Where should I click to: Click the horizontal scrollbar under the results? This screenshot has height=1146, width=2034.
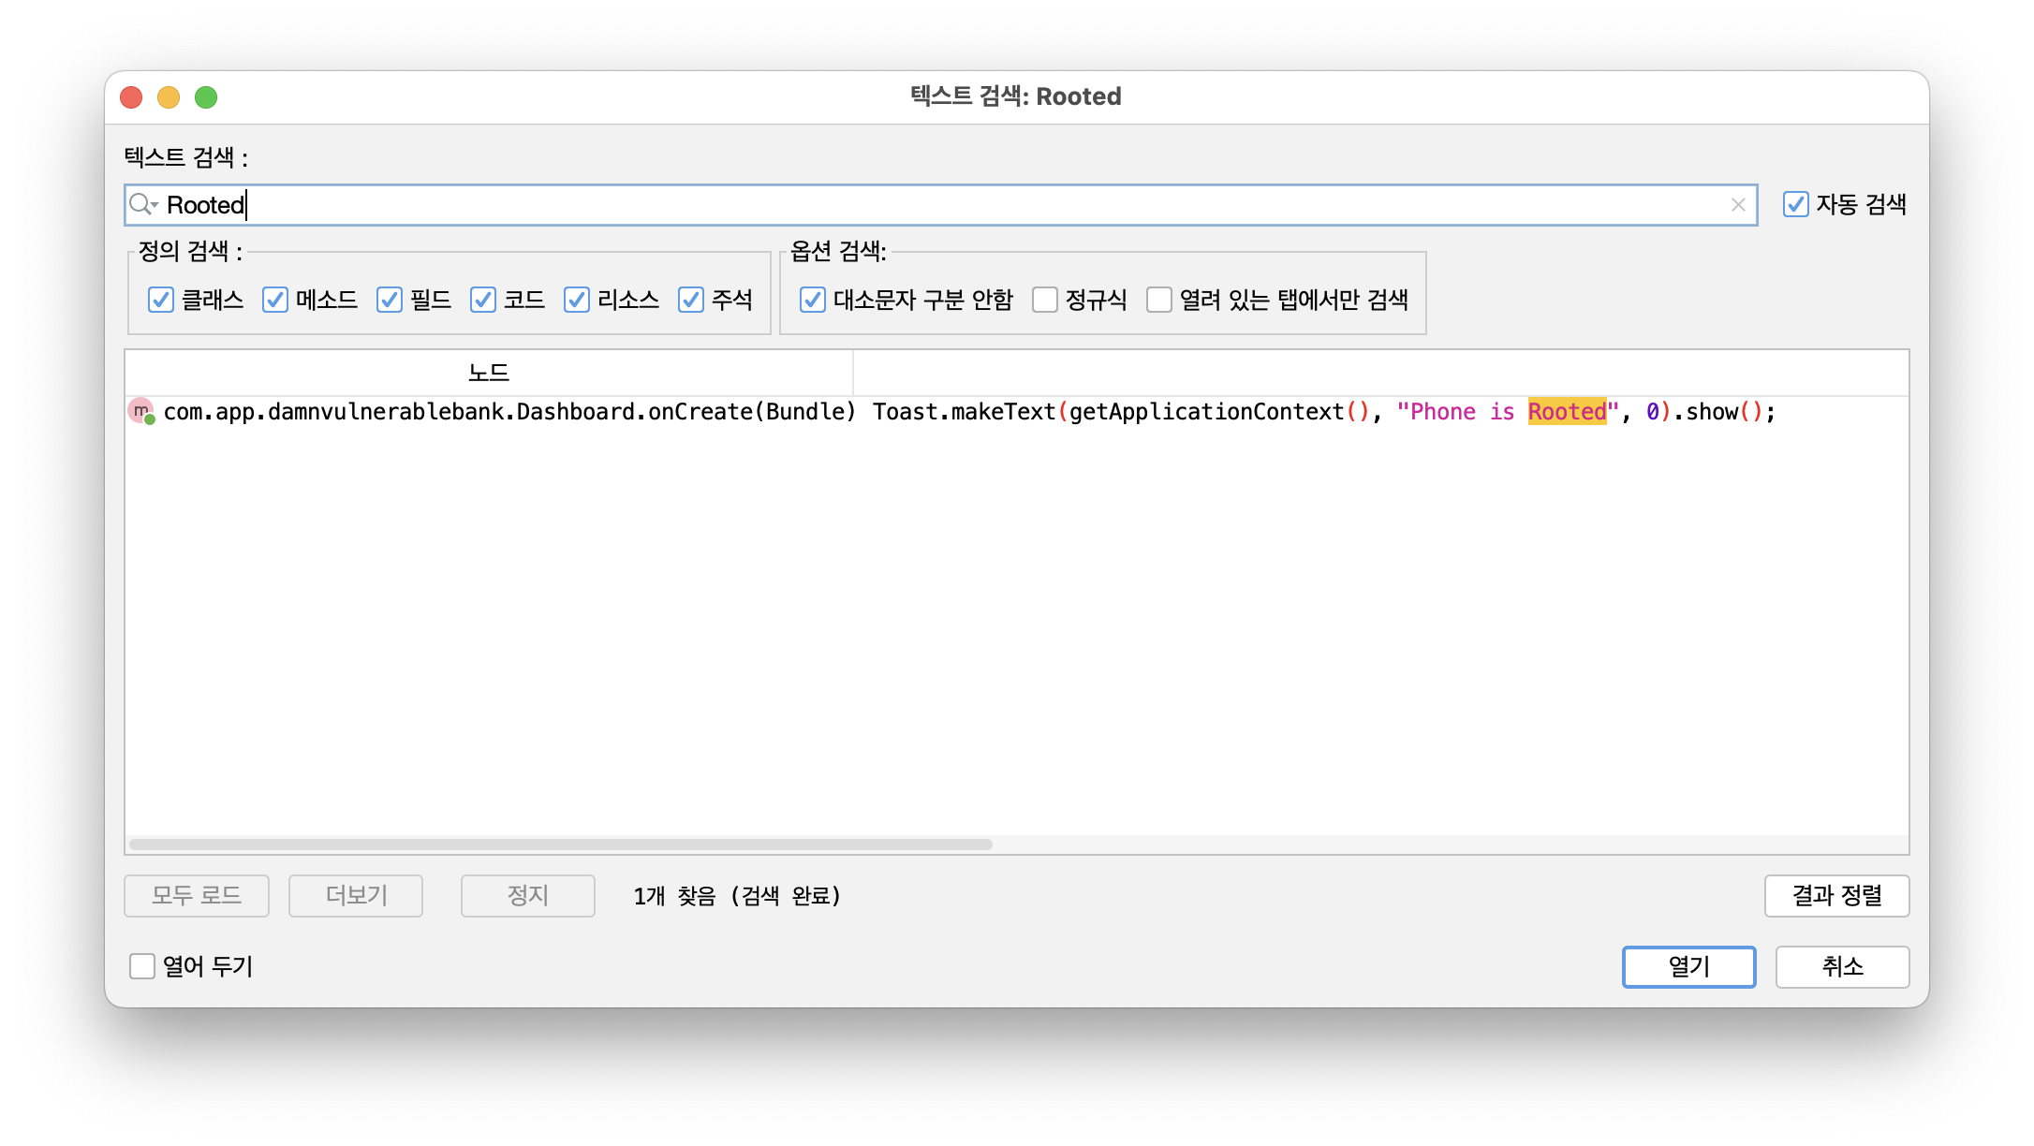[x=560, y=845]
